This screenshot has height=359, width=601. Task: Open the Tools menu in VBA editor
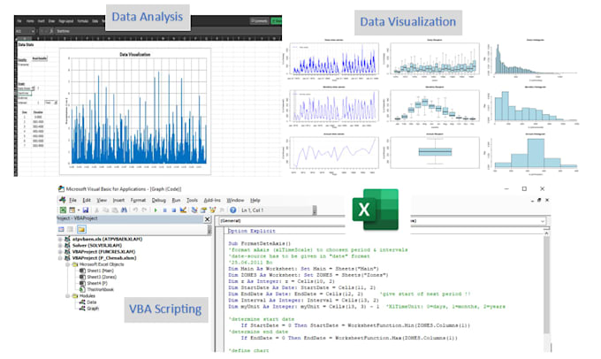click(192, 200)
